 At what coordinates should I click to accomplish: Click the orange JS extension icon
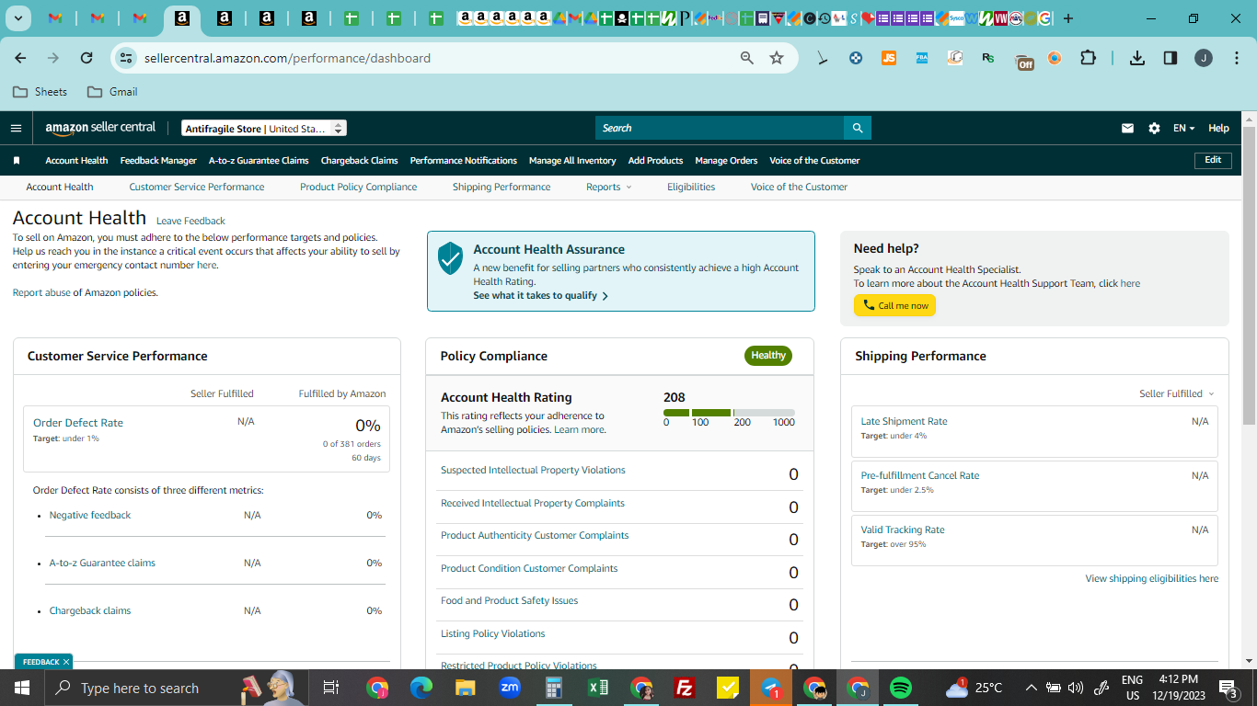[x=889, y=58]
